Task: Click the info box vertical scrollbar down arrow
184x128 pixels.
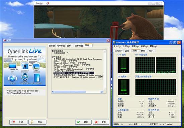Action: click(105, 89)
